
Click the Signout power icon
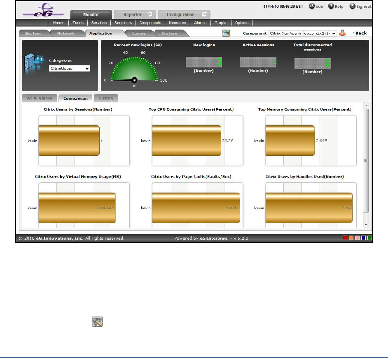click(x=352, y=6)
